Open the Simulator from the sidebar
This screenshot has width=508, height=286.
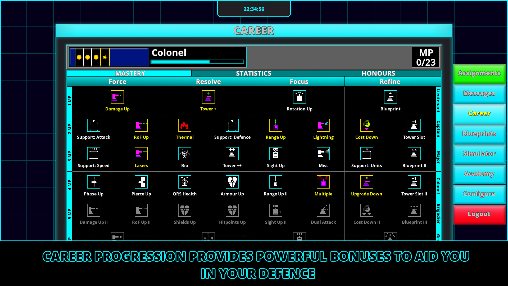479,154
